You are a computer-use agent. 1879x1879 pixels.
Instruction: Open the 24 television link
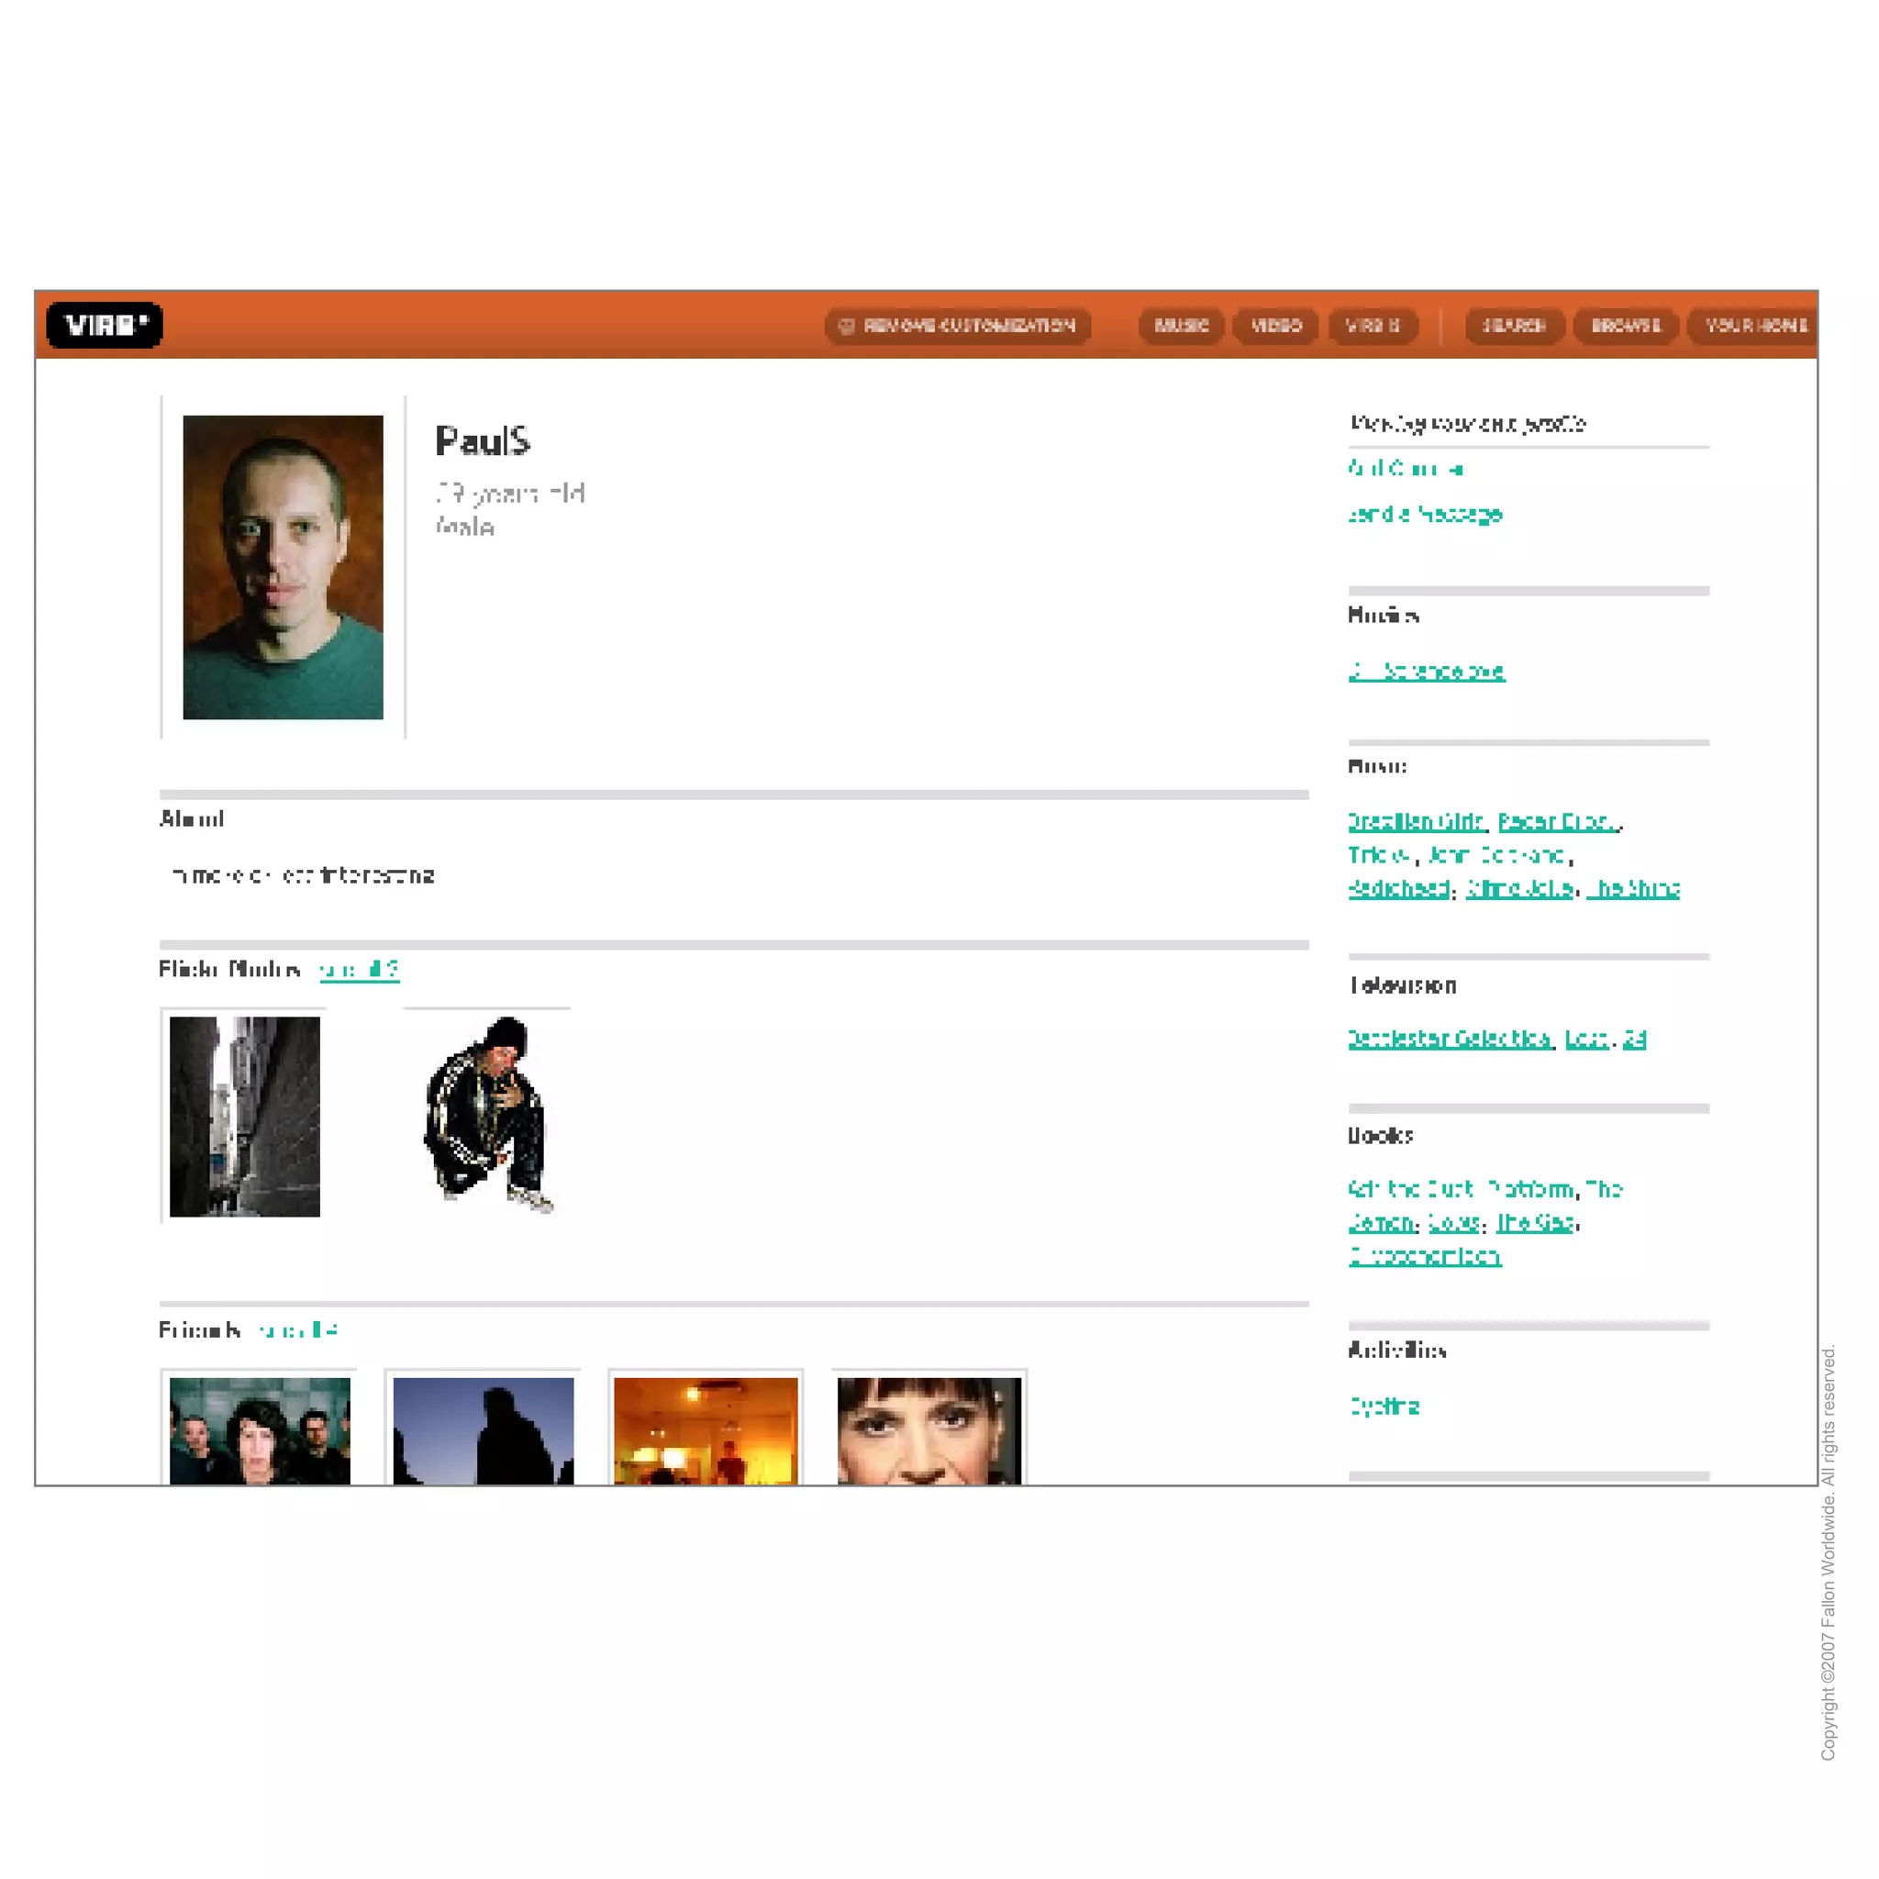(x=1634, y=1039)
